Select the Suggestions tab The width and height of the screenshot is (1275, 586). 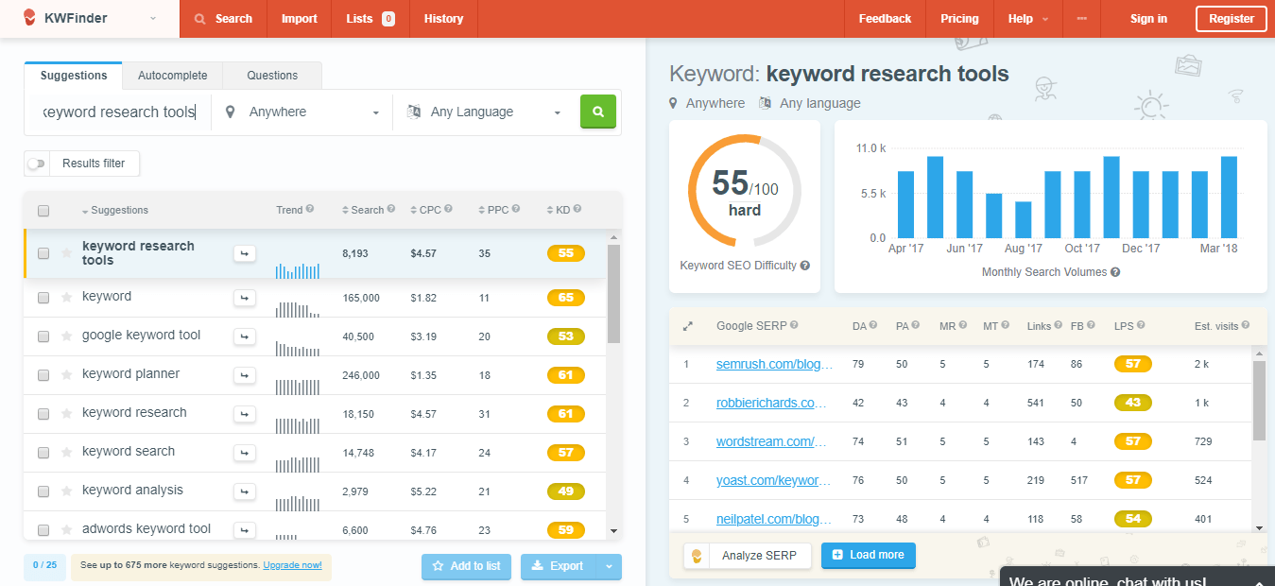(74, 76)
